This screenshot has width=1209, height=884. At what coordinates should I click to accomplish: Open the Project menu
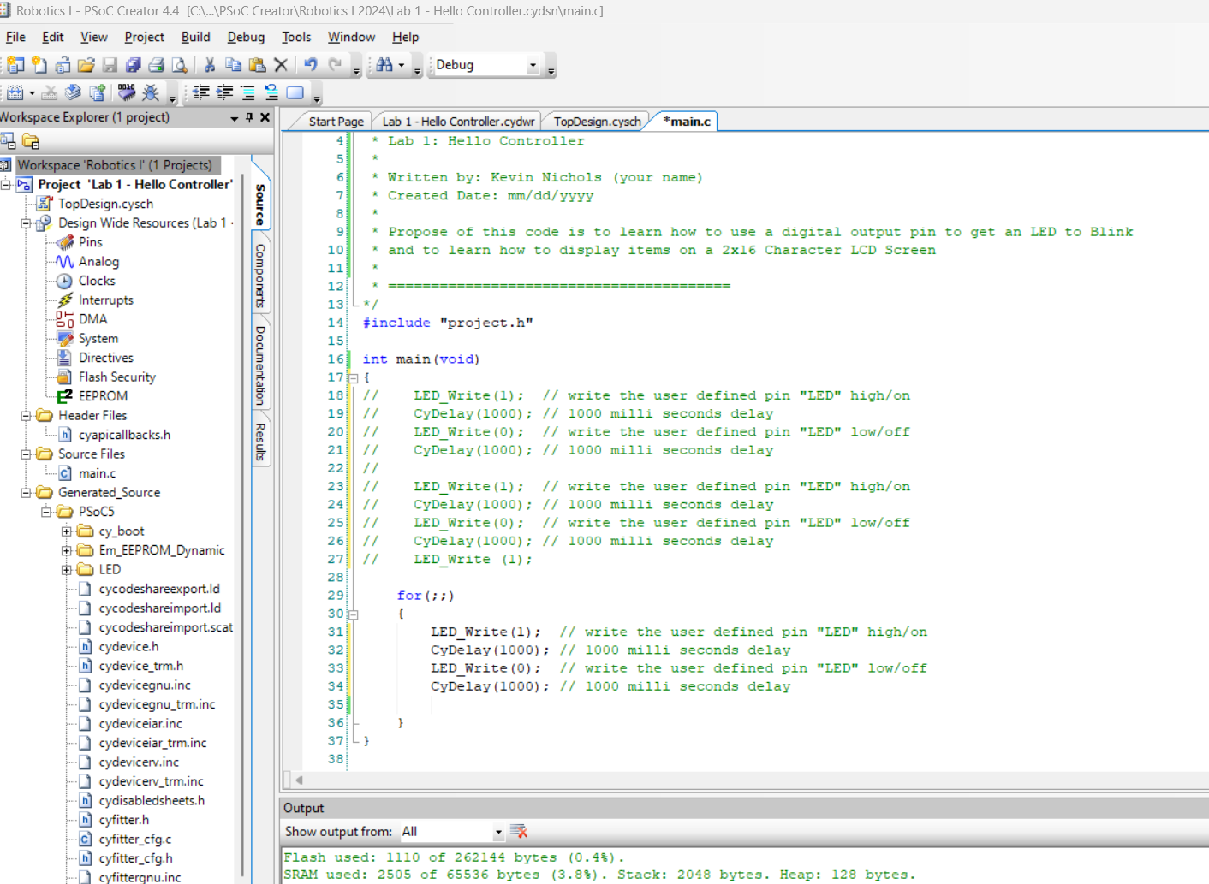pos(144,37)
